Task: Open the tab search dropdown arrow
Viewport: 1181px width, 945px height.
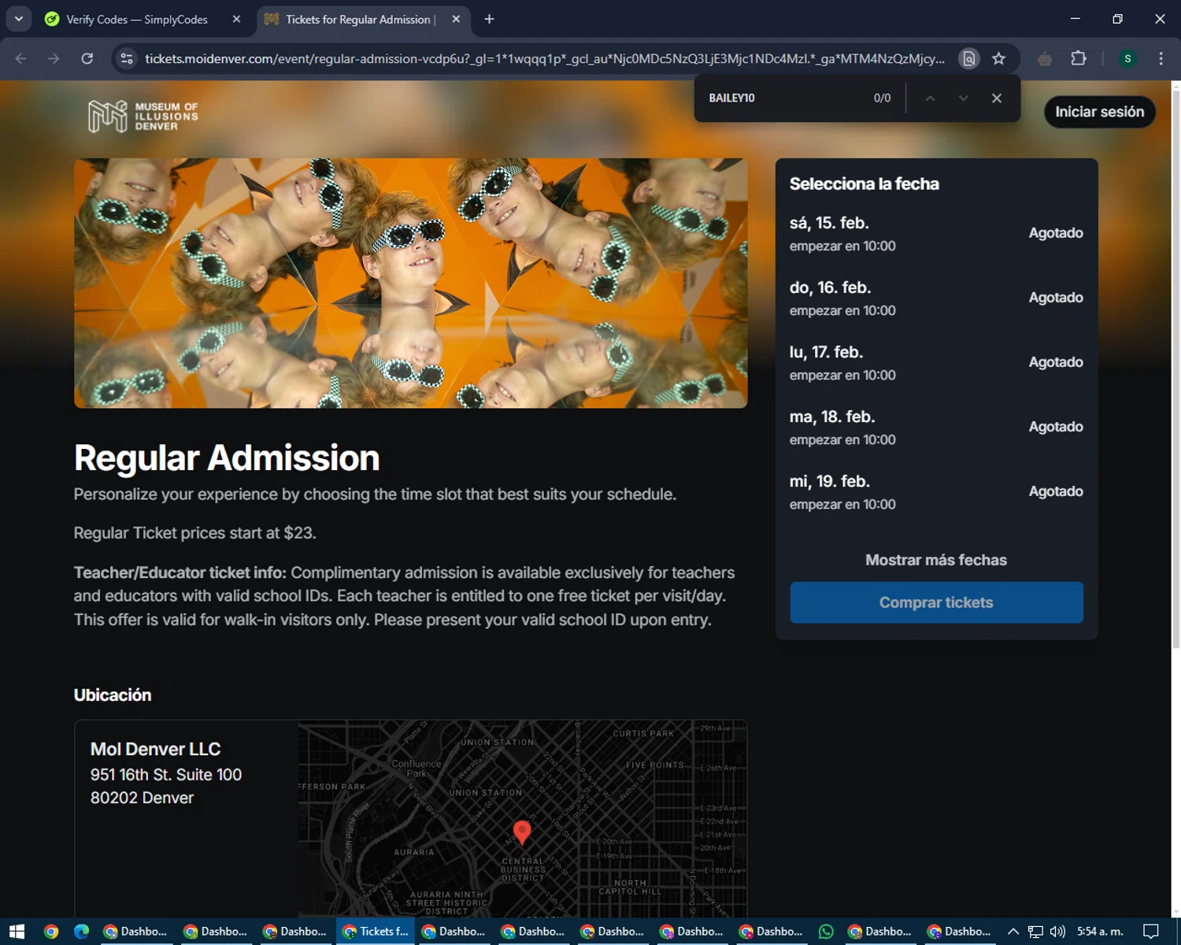Action: [18, 19]
